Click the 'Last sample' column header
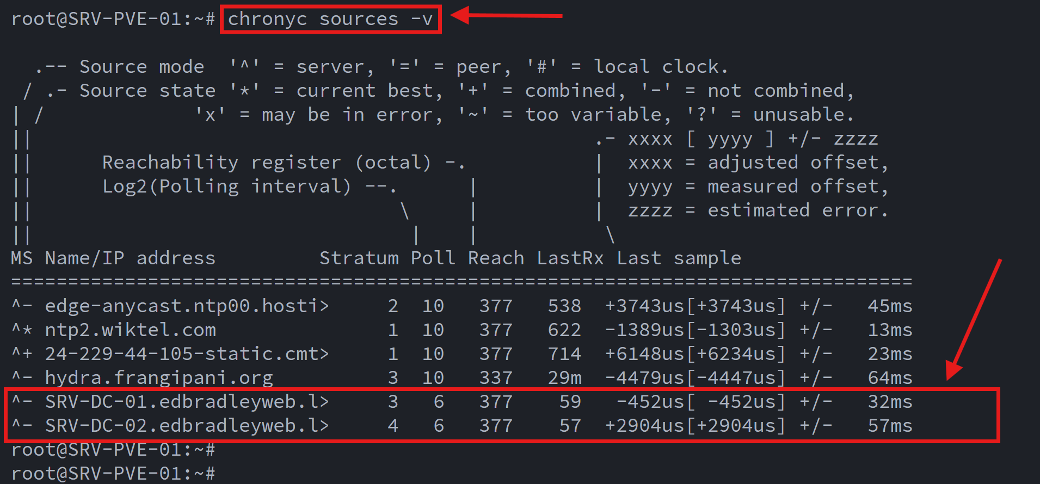Viewport: 1040px width, 484px height. pyautogui.click(x=679, y=258)
